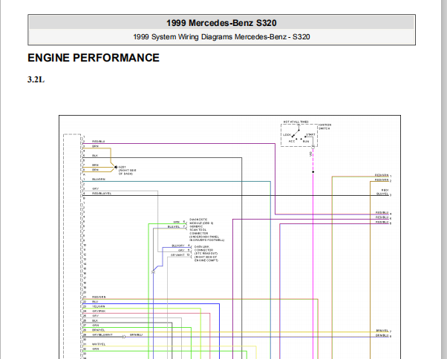447x359 pixels.
Task: Click the "BLU/GRY 4" data link terminal
Action: 180,246
